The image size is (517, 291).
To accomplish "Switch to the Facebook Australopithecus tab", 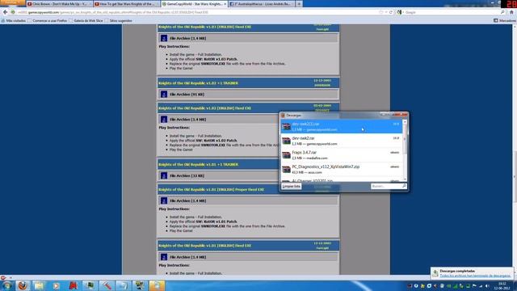I will [261, 4].
